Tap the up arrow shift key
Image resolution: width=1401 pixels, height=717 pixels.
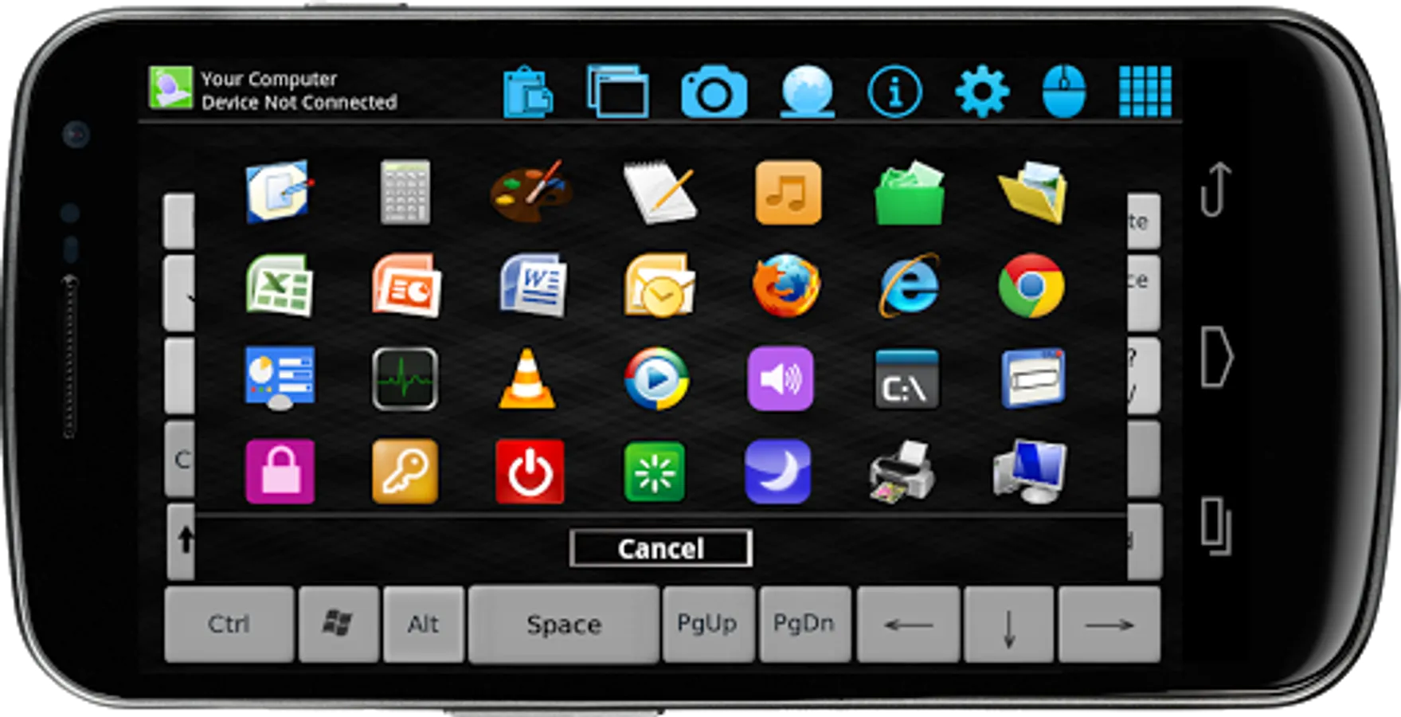(x=181, y=541)
